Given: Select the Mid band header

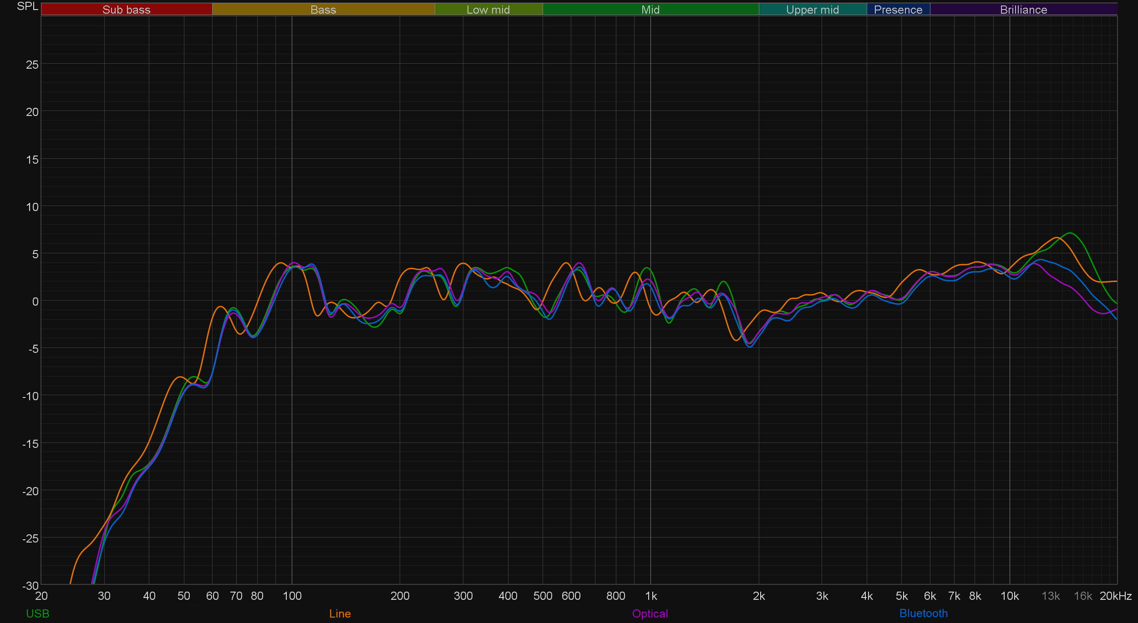Looking at the screenshot, I should click(x=650, y=10).
